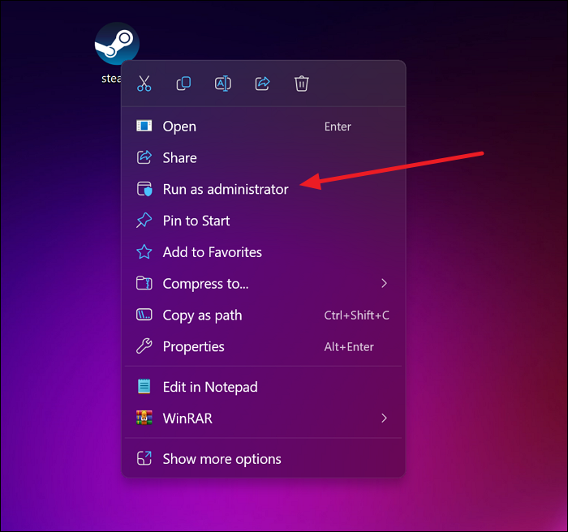Screen dimensions: 568x532
Task: Select the Steam desktop shortcut icon
Action: (117, 44)
